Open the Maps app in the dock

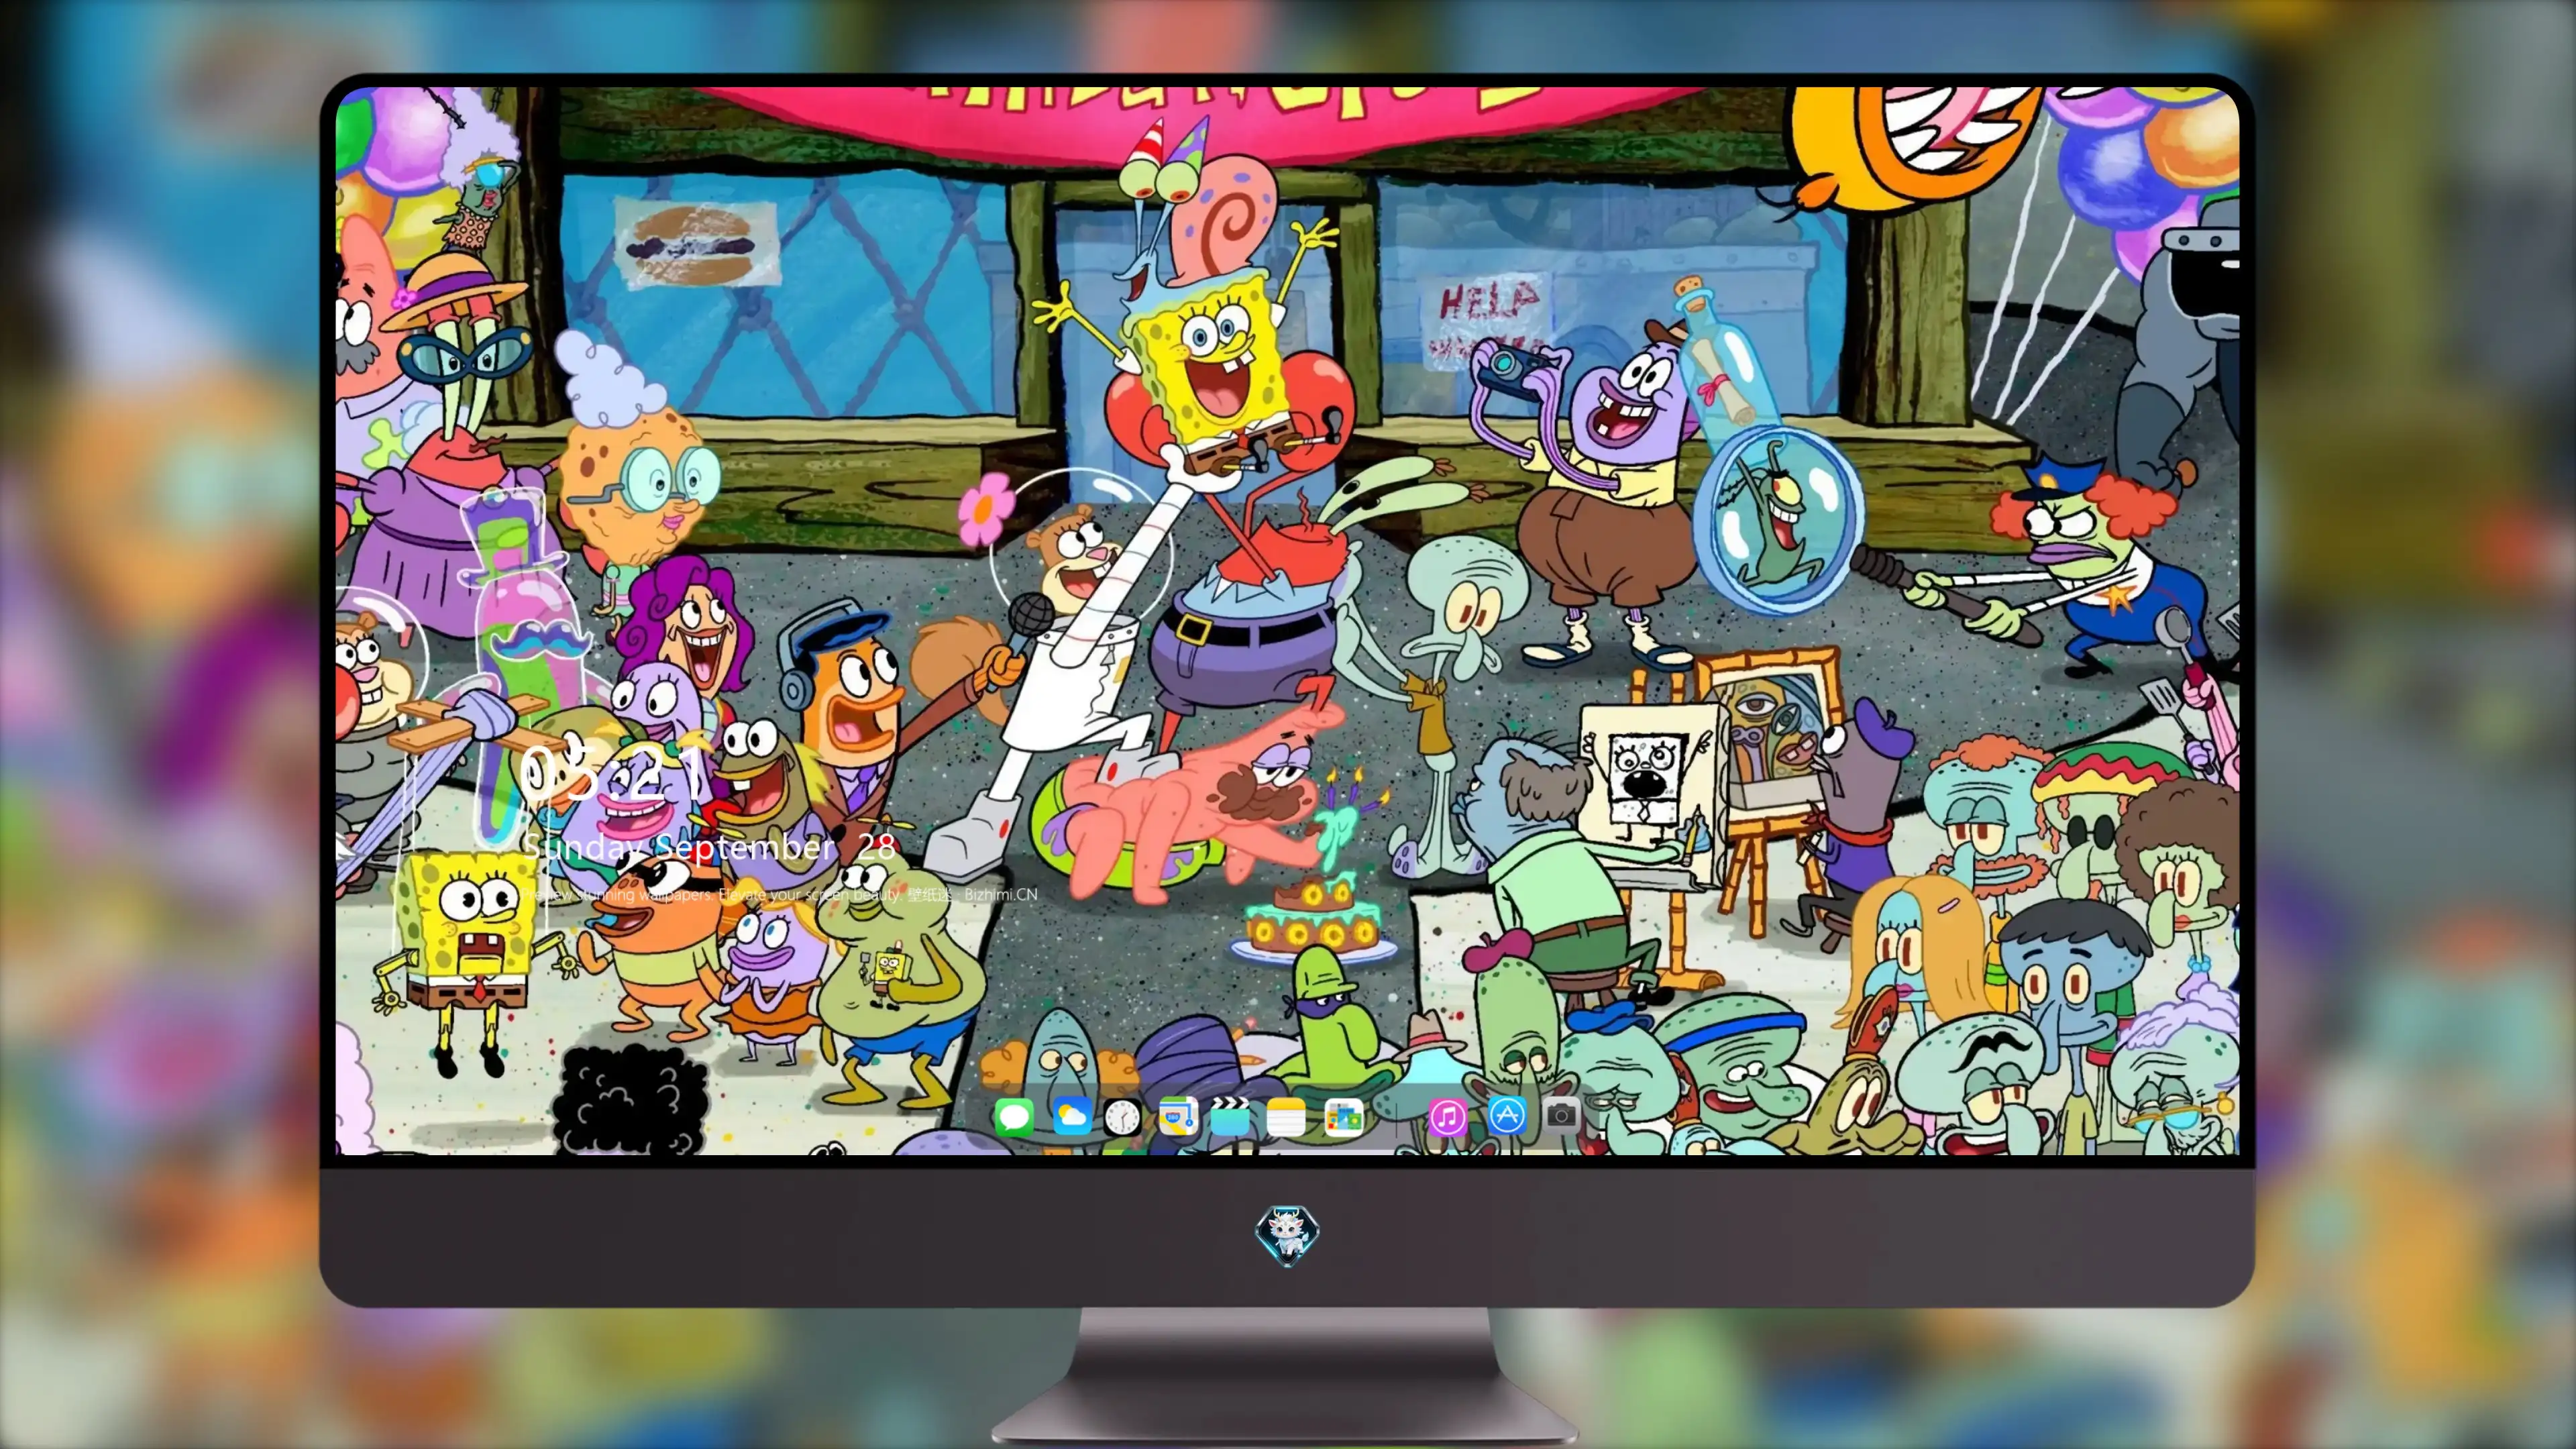coord(1178,1116)
